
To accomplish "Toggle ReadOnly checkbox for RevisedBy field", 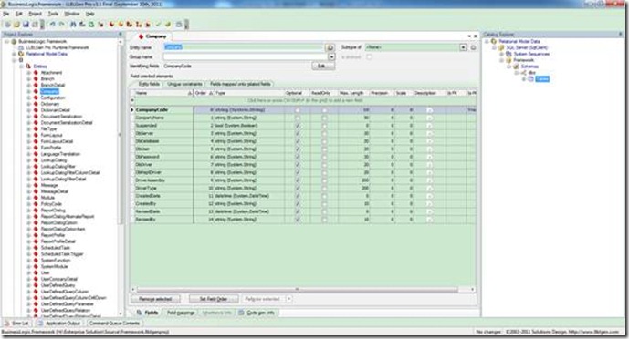I will point(324,220).
